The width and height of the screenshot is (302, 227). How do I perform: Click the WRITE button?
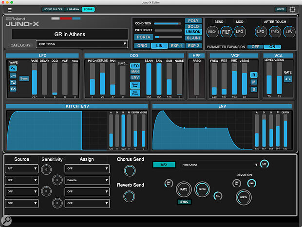281,9
